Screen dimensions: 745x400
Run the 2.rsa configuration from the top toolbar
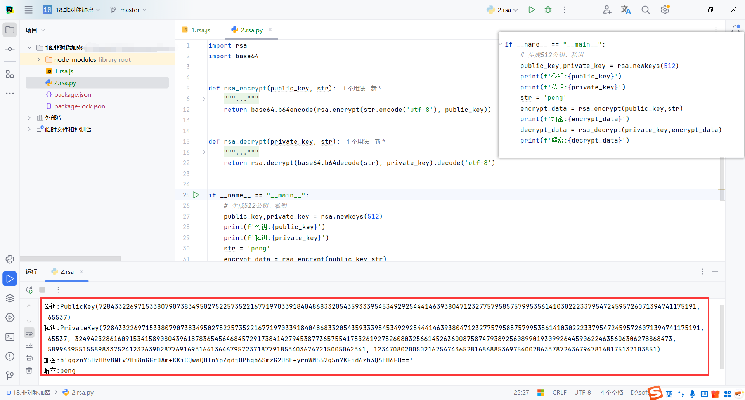pos(532,10)
